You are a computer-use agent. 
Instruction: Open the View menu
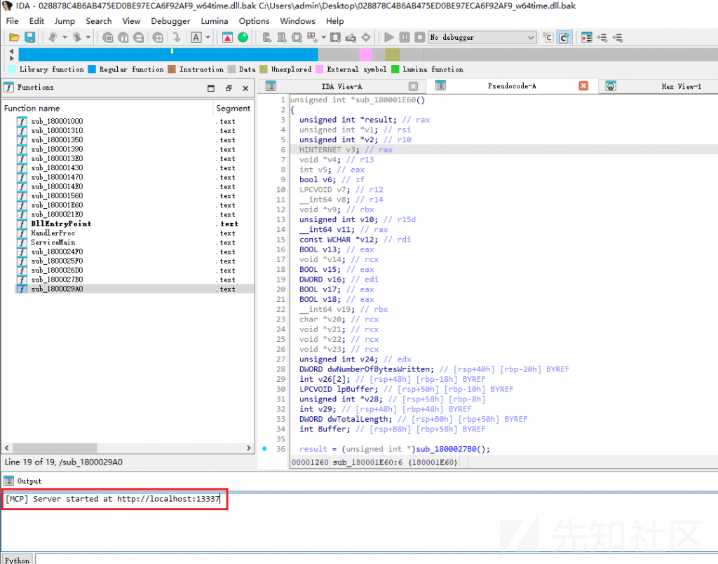pyautogui.click(x=131, y=21)
